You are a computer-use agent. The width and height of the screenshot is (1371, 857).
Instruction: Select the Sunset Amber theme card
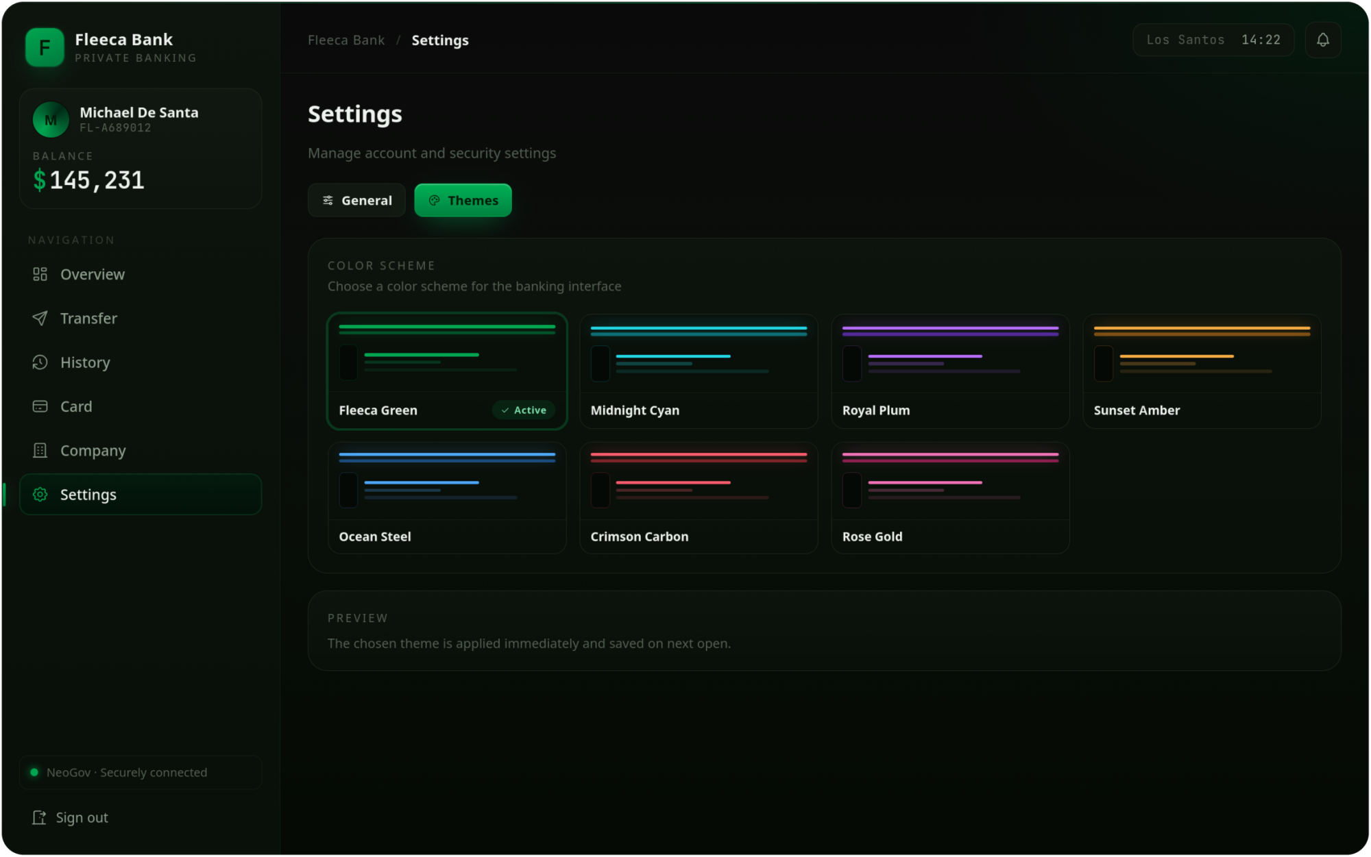click(x=1202, y=371)
